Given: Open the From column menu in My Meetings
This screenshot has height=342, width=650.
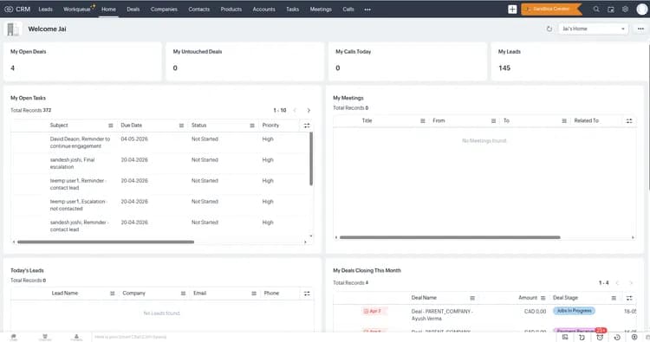Looking at the screenshot, I should 493,121.
